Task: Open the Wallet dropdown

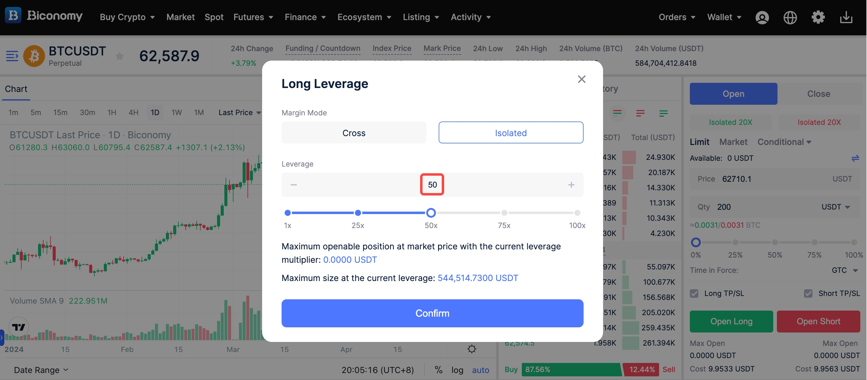Action: pos(724,17)
